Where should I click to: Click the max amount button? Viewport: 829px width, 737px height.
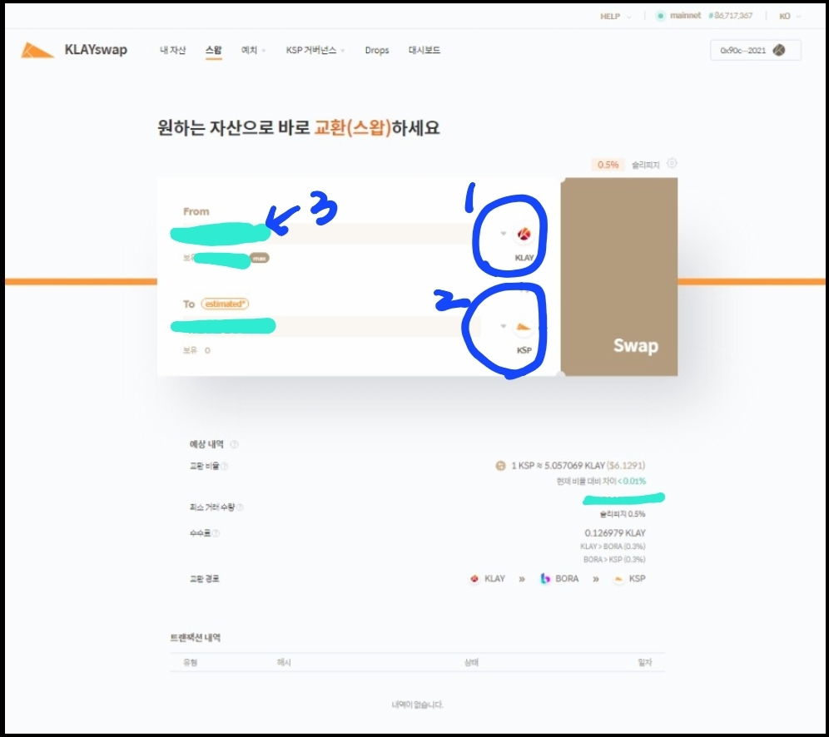pyautogui.click(x=260, y=259)
